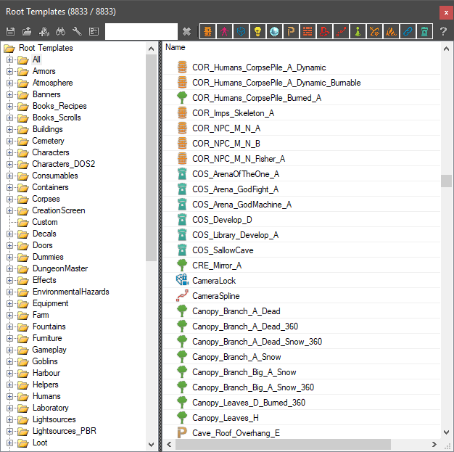Click tree panel scroll-down arrow
The width and height of the screenshot is (454, 452).
pos(151,444)
